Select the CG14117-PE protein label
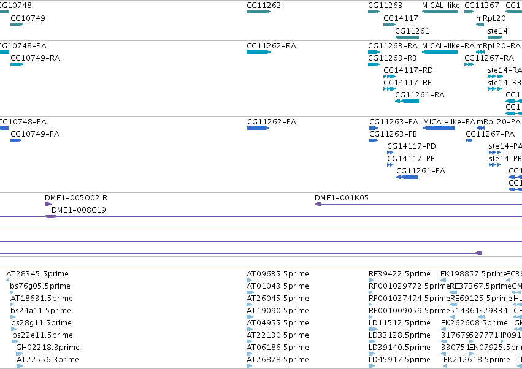 coord(411,159)
